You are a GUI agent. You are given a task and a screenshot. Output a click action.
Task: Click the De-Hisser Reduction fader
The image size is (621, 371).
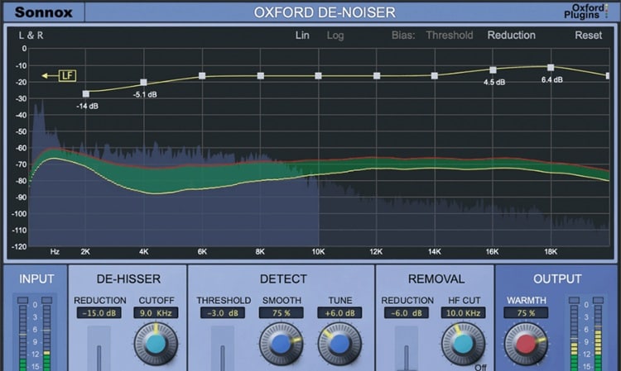point(99,349)
